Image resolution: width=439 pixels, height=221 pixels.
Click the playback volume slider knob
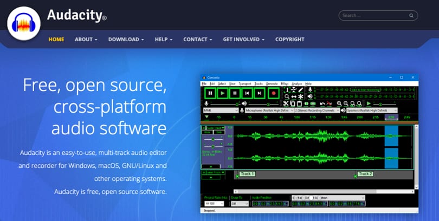click(x=268, y=104)
